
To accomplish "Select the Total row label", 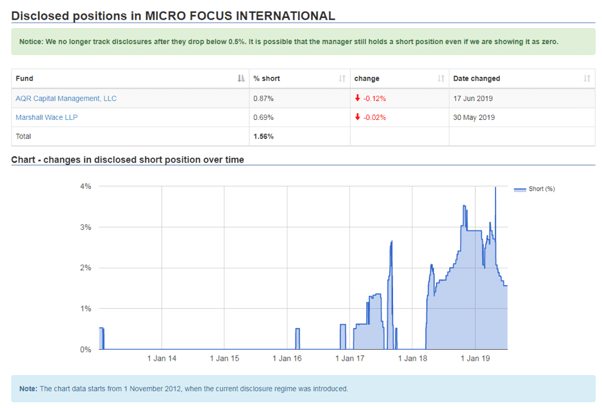I will [x=24, y=136].
